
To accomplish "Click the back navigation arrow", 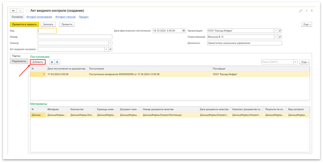I will [x=14, y=11].
